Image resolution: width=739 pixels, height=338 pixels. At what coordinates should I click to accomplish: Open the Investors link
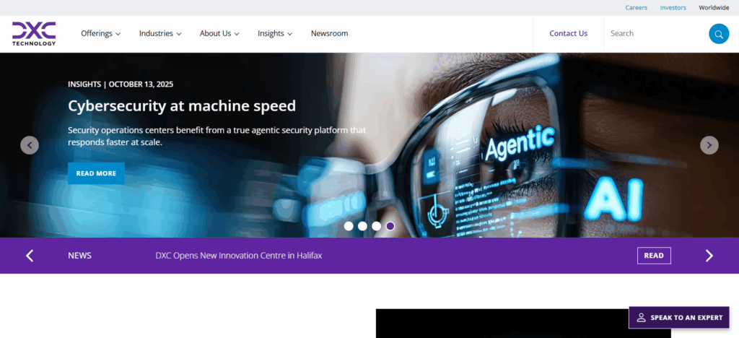(x=673, y=7)
